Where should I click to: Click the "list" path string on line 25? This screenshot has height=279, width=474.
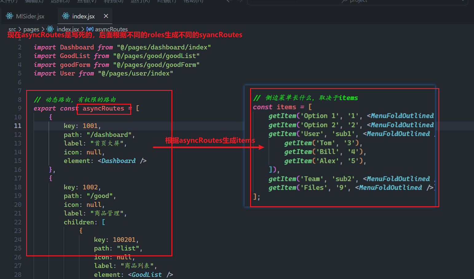click(x=128, y=248)
